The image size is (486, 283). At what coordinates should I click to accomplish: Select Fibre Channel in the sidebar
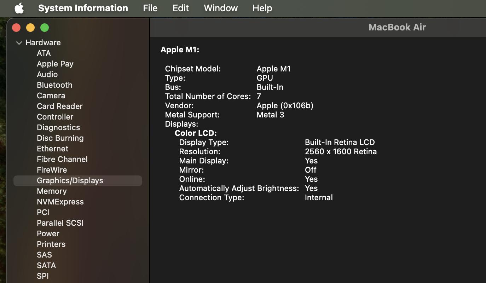(62, 159)
